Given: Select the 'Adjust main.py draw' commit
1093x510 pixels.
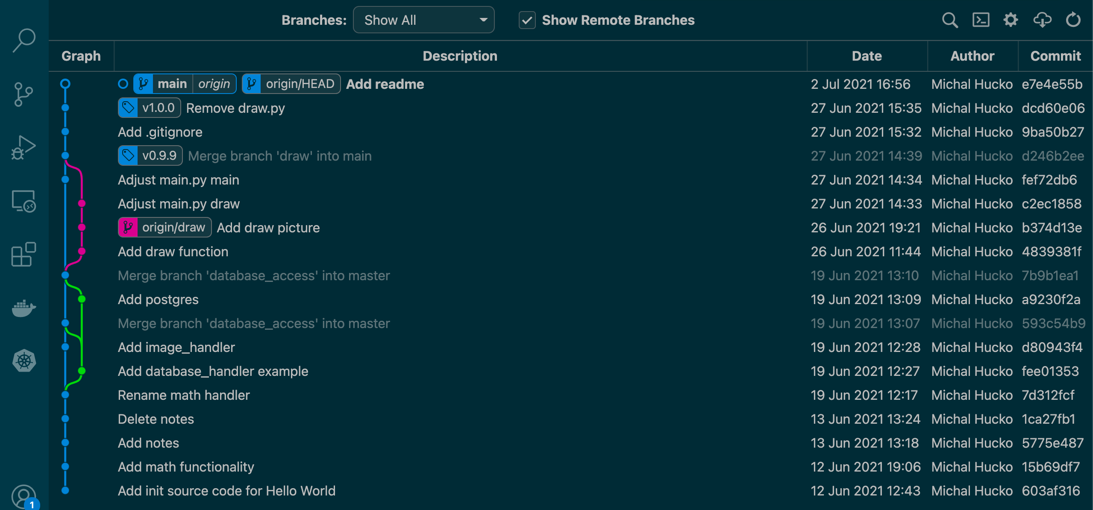Looking at the screenshot, I should (179, 204).
